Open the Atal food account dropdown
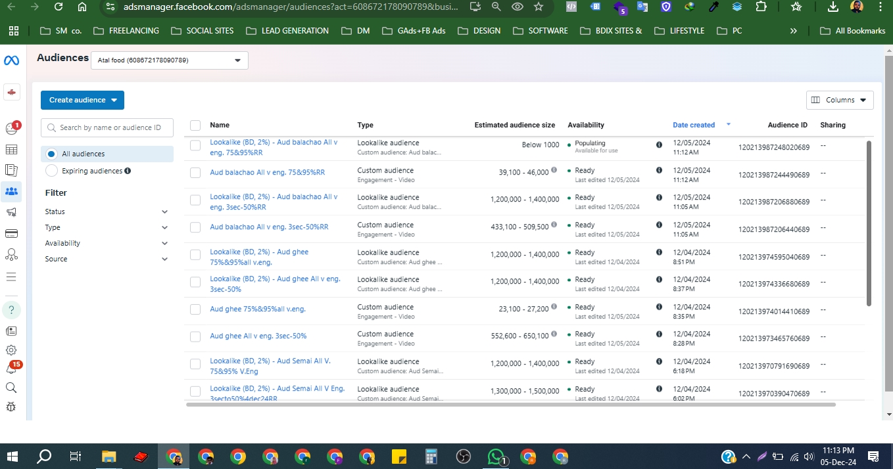Screen dimensions: 893x469 (169, 60)
